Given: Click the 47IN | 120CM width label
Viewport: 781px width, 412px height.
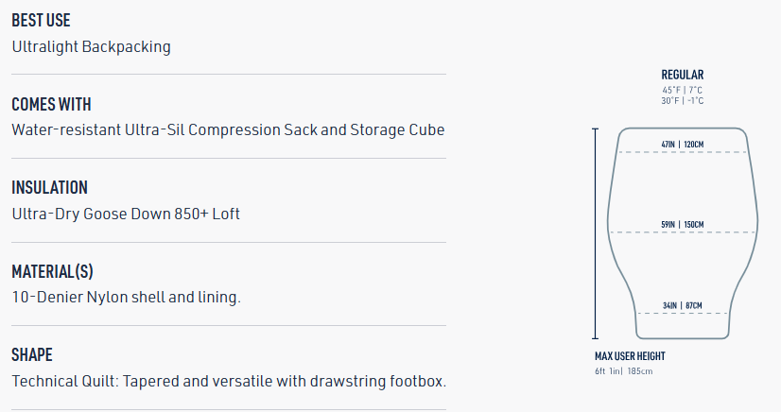Looking at the screenshot, I should 683,145.
